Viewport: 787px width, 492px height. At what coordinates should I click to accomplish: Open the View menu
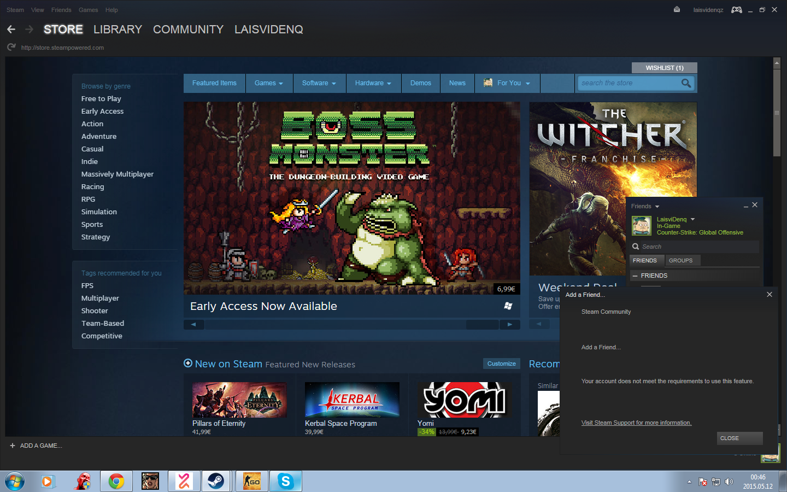point(38,10)
